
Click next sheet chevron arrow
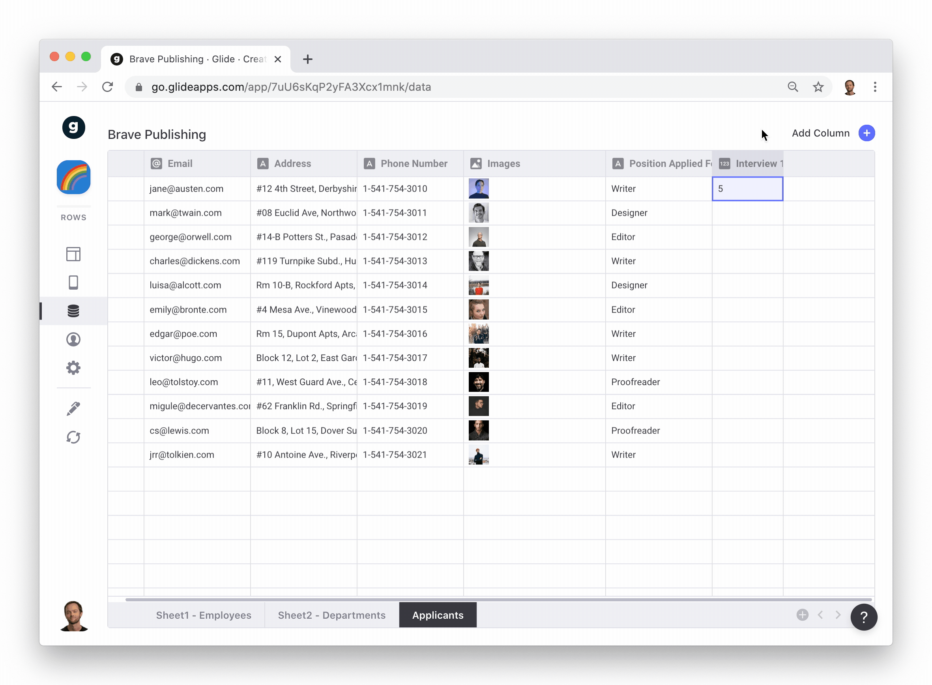(x=838, y=614)
